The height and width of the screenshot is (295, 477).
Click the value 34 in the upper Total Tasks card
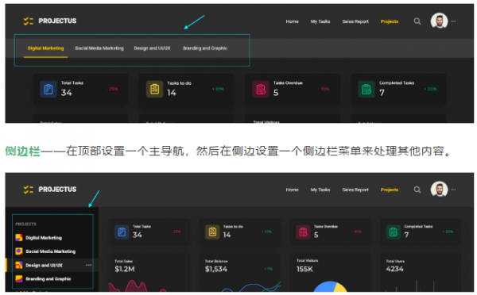click(x=66, y=93)
